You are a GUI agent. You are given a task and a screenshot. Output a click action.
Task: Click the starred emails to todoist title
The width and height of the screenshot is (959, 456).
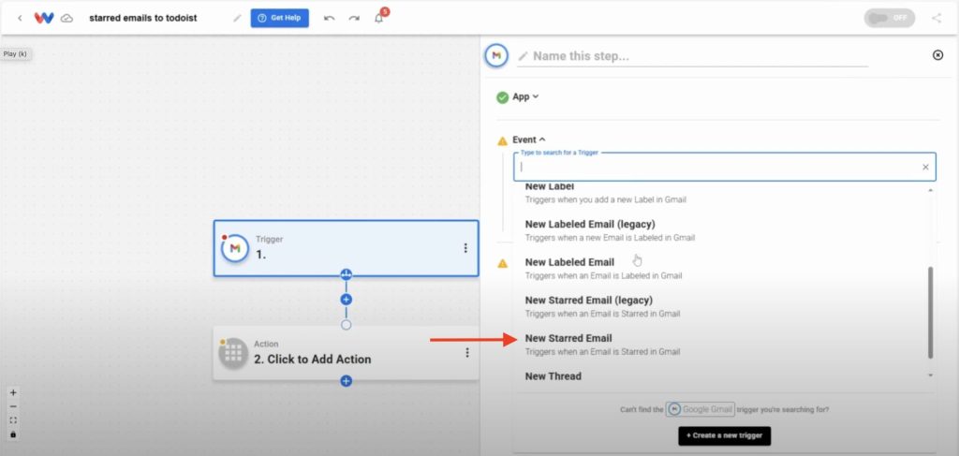pos(143,18)
